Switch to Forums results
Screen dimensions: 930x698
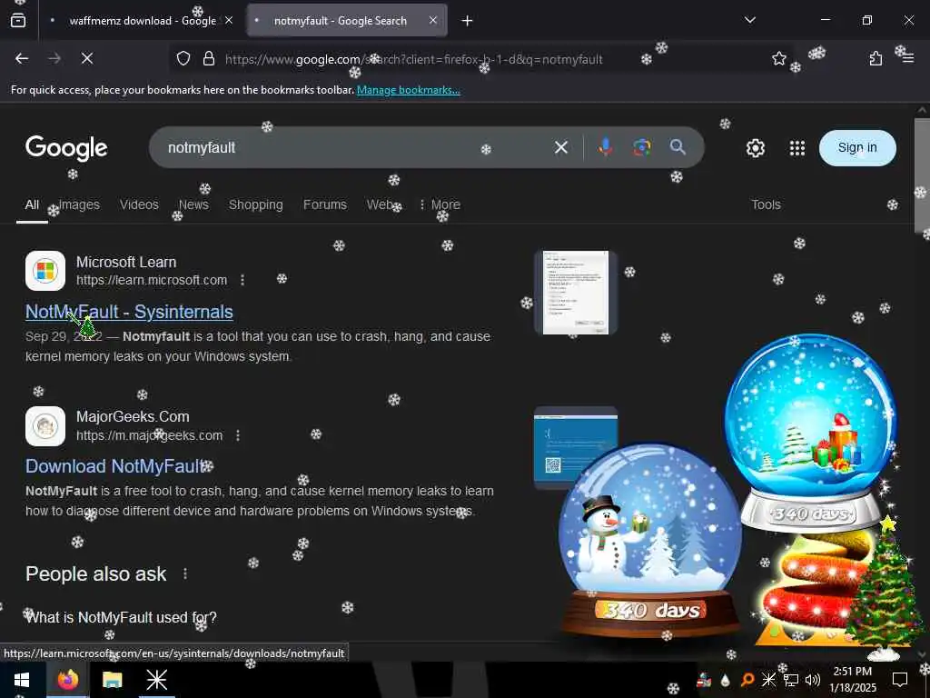325,204
